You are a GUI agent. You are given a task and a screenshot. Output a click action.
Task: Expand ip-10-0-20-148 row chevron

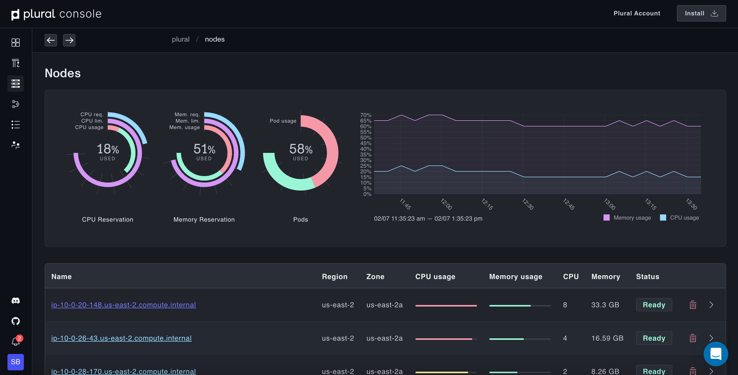[x=711, y=305]
